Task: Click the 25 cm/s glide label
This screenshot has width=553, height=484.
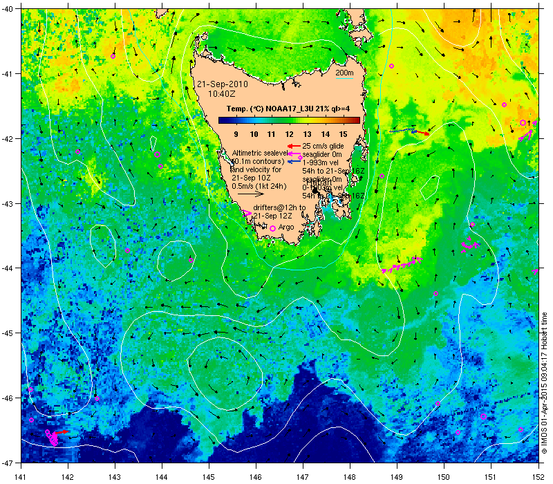Action: pyautogui.click(x=323, y=146)
